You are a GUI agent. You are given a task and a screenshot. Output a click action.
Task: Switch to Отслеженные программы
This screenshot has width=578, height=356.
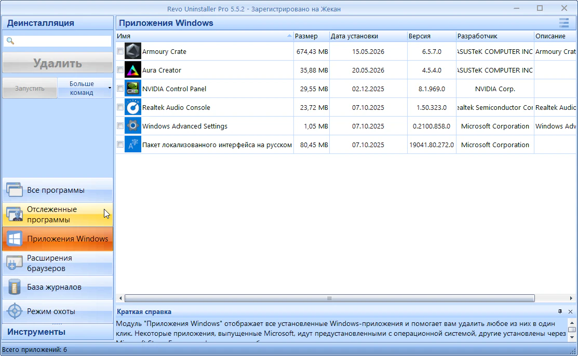tap(58, 215)
